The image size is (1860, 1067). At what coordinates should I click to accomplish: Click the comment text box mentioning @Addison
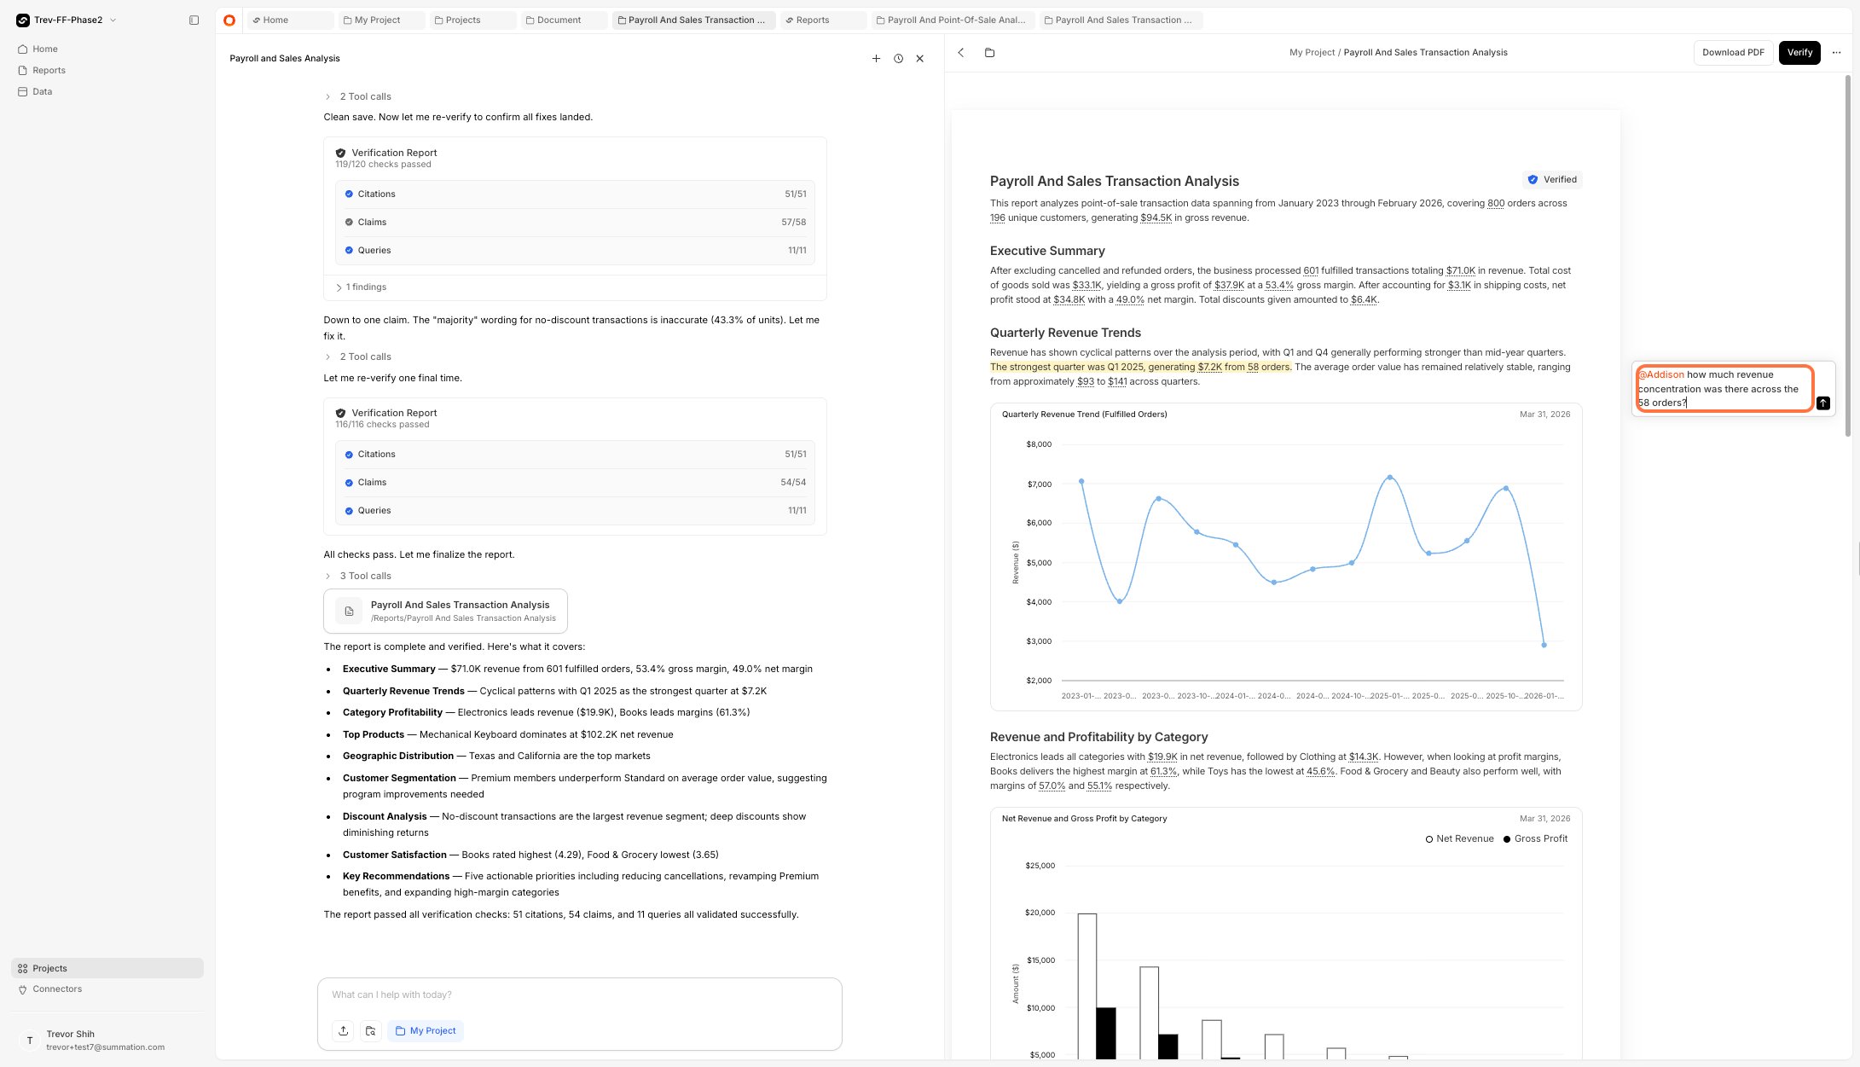1724,388
